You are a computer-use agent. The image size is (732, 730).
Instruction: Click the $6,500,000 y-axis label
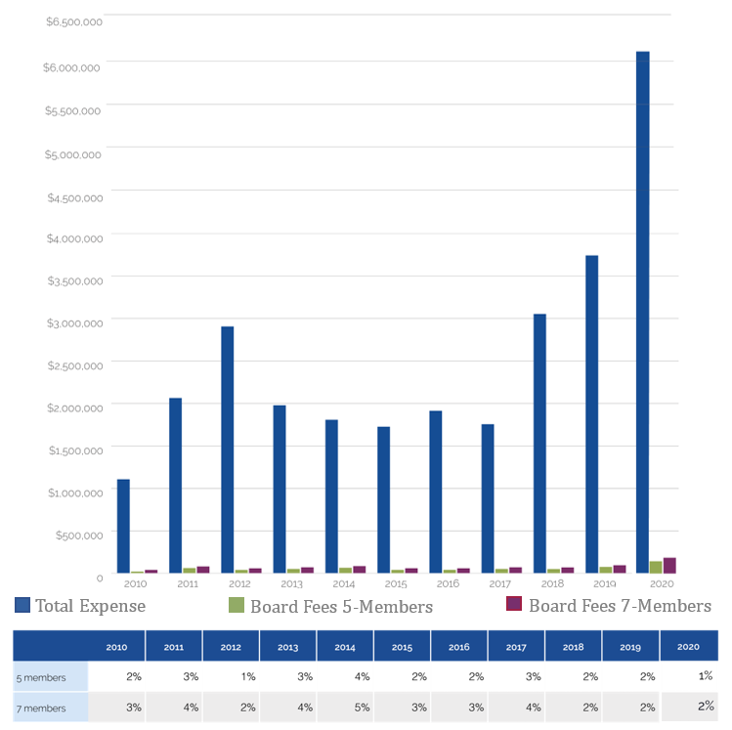72,21
